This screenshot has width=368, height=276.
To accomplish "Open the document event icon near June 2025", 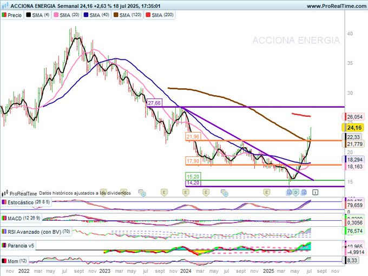I will (304, 193).
